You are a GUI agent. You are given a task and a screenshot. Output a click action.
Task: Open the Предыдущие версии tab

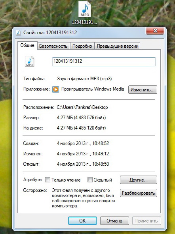pyautogui.click(x=118, y=46)
